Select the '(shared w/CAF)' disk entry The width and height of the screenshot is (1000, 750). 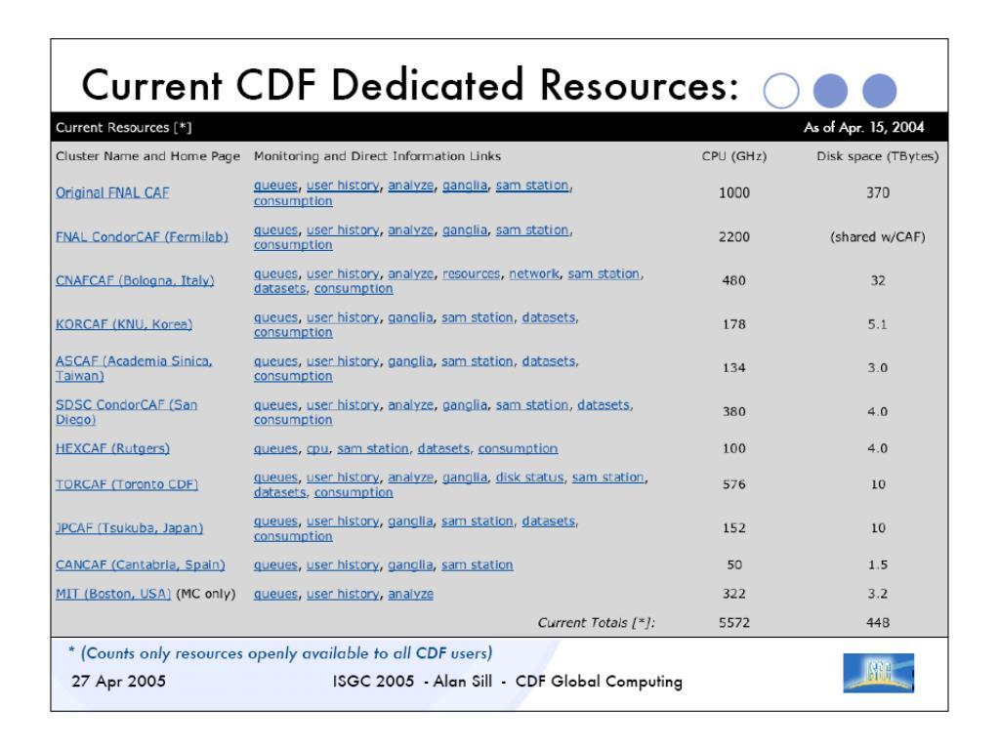878,236
